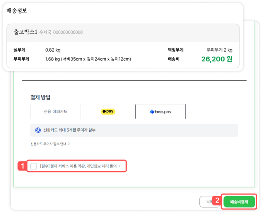Click the Shinhan card logo icon
This screenshot has width=262, height=213.
[x=38, y=130]
